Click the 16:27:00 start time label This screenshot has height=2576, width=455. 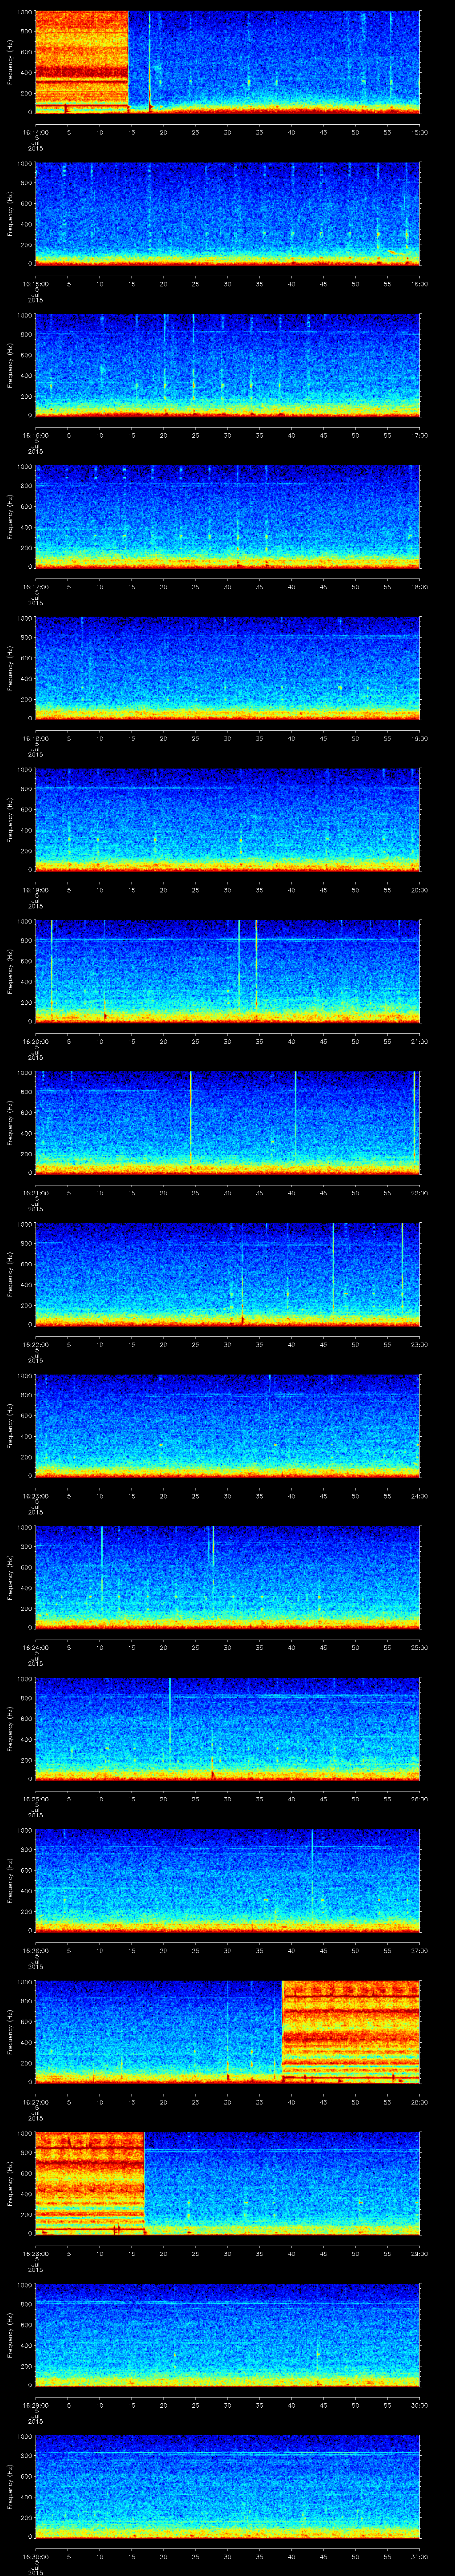(35, 2102)
